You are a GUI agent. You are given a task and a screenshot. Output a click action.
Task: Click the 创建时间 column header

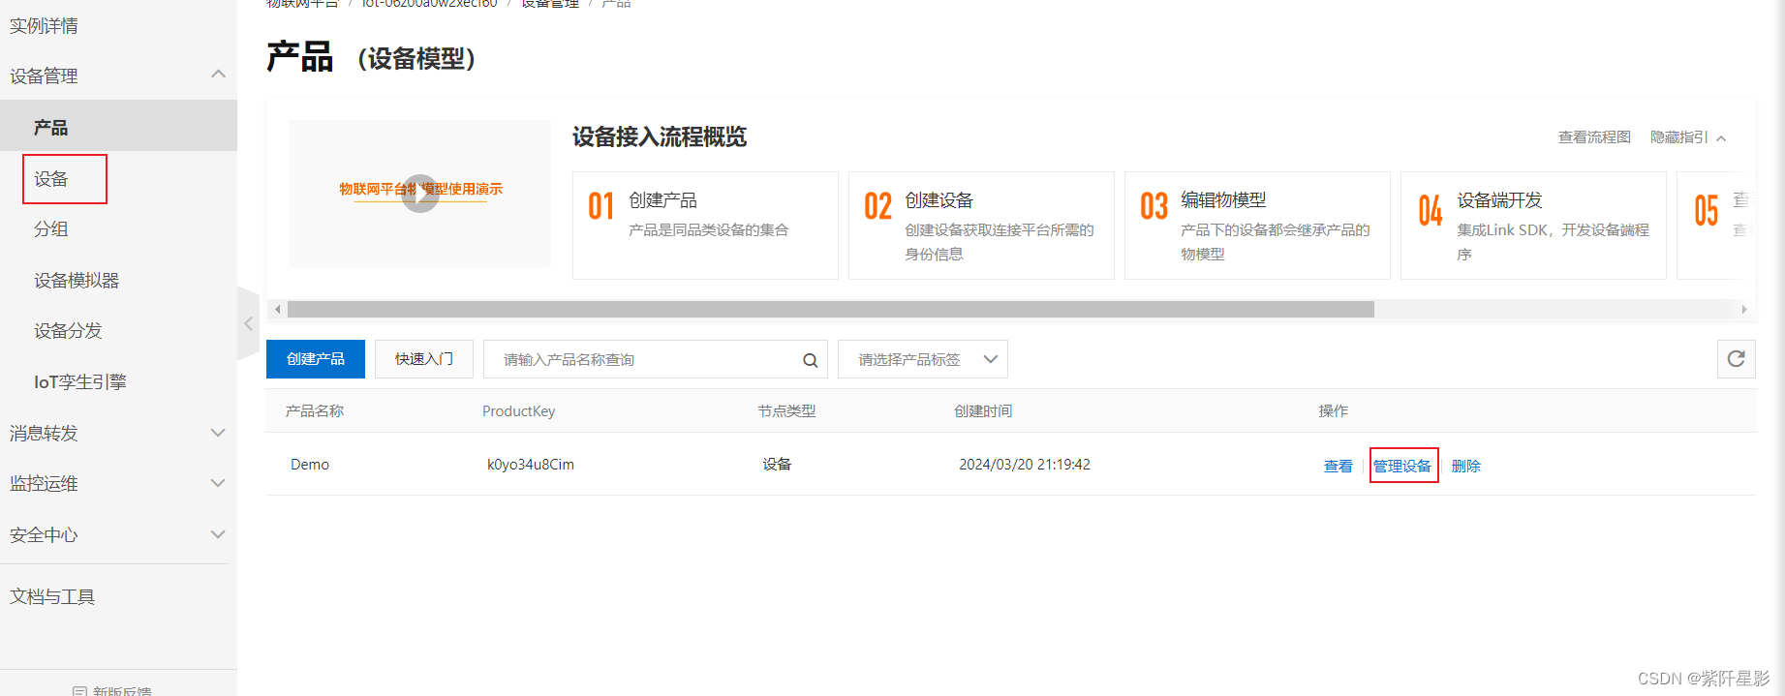point(983,411)
